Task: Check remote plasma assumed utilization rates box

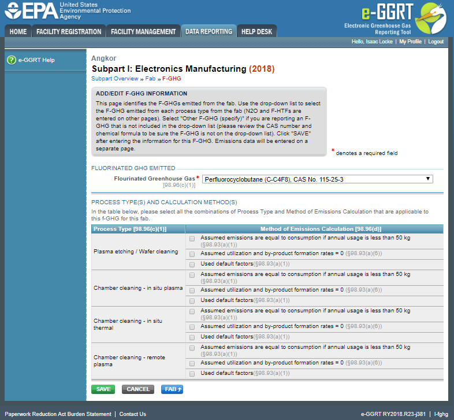Action: [x=192, y=364]
